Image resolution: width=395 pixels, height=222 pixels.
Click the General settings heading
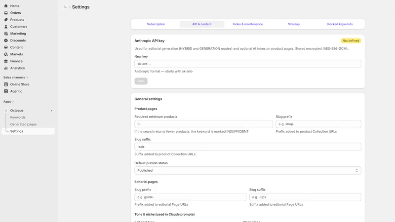(148, 99)
